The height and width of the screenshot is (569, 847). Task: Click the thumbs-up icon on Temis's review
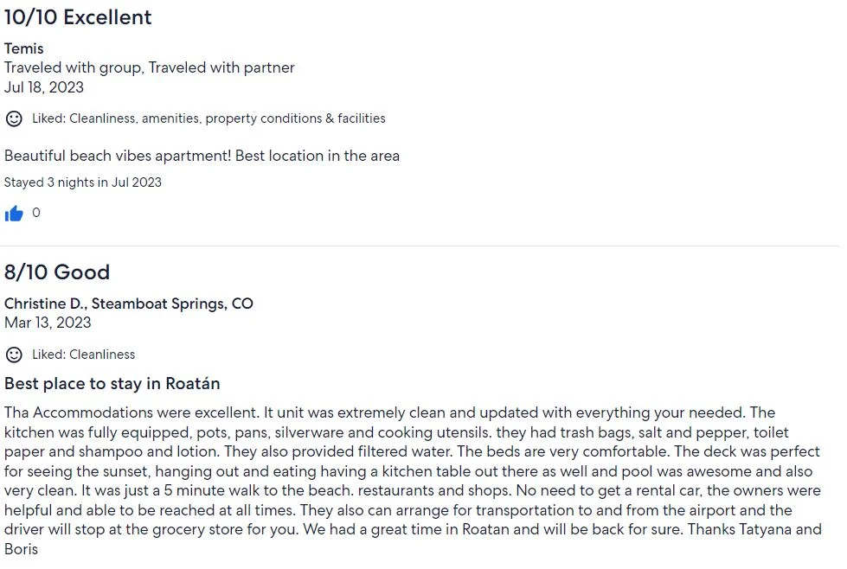(14, 214)
